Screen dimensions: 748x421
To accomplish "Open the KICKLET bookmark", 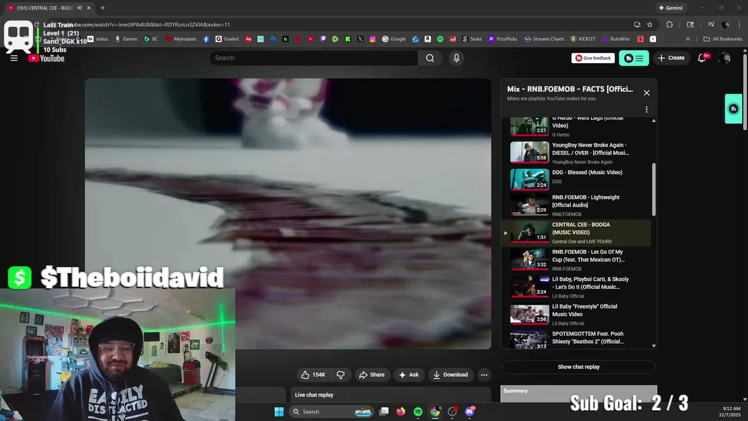I will pyautogui.click(x=583, y=39).
